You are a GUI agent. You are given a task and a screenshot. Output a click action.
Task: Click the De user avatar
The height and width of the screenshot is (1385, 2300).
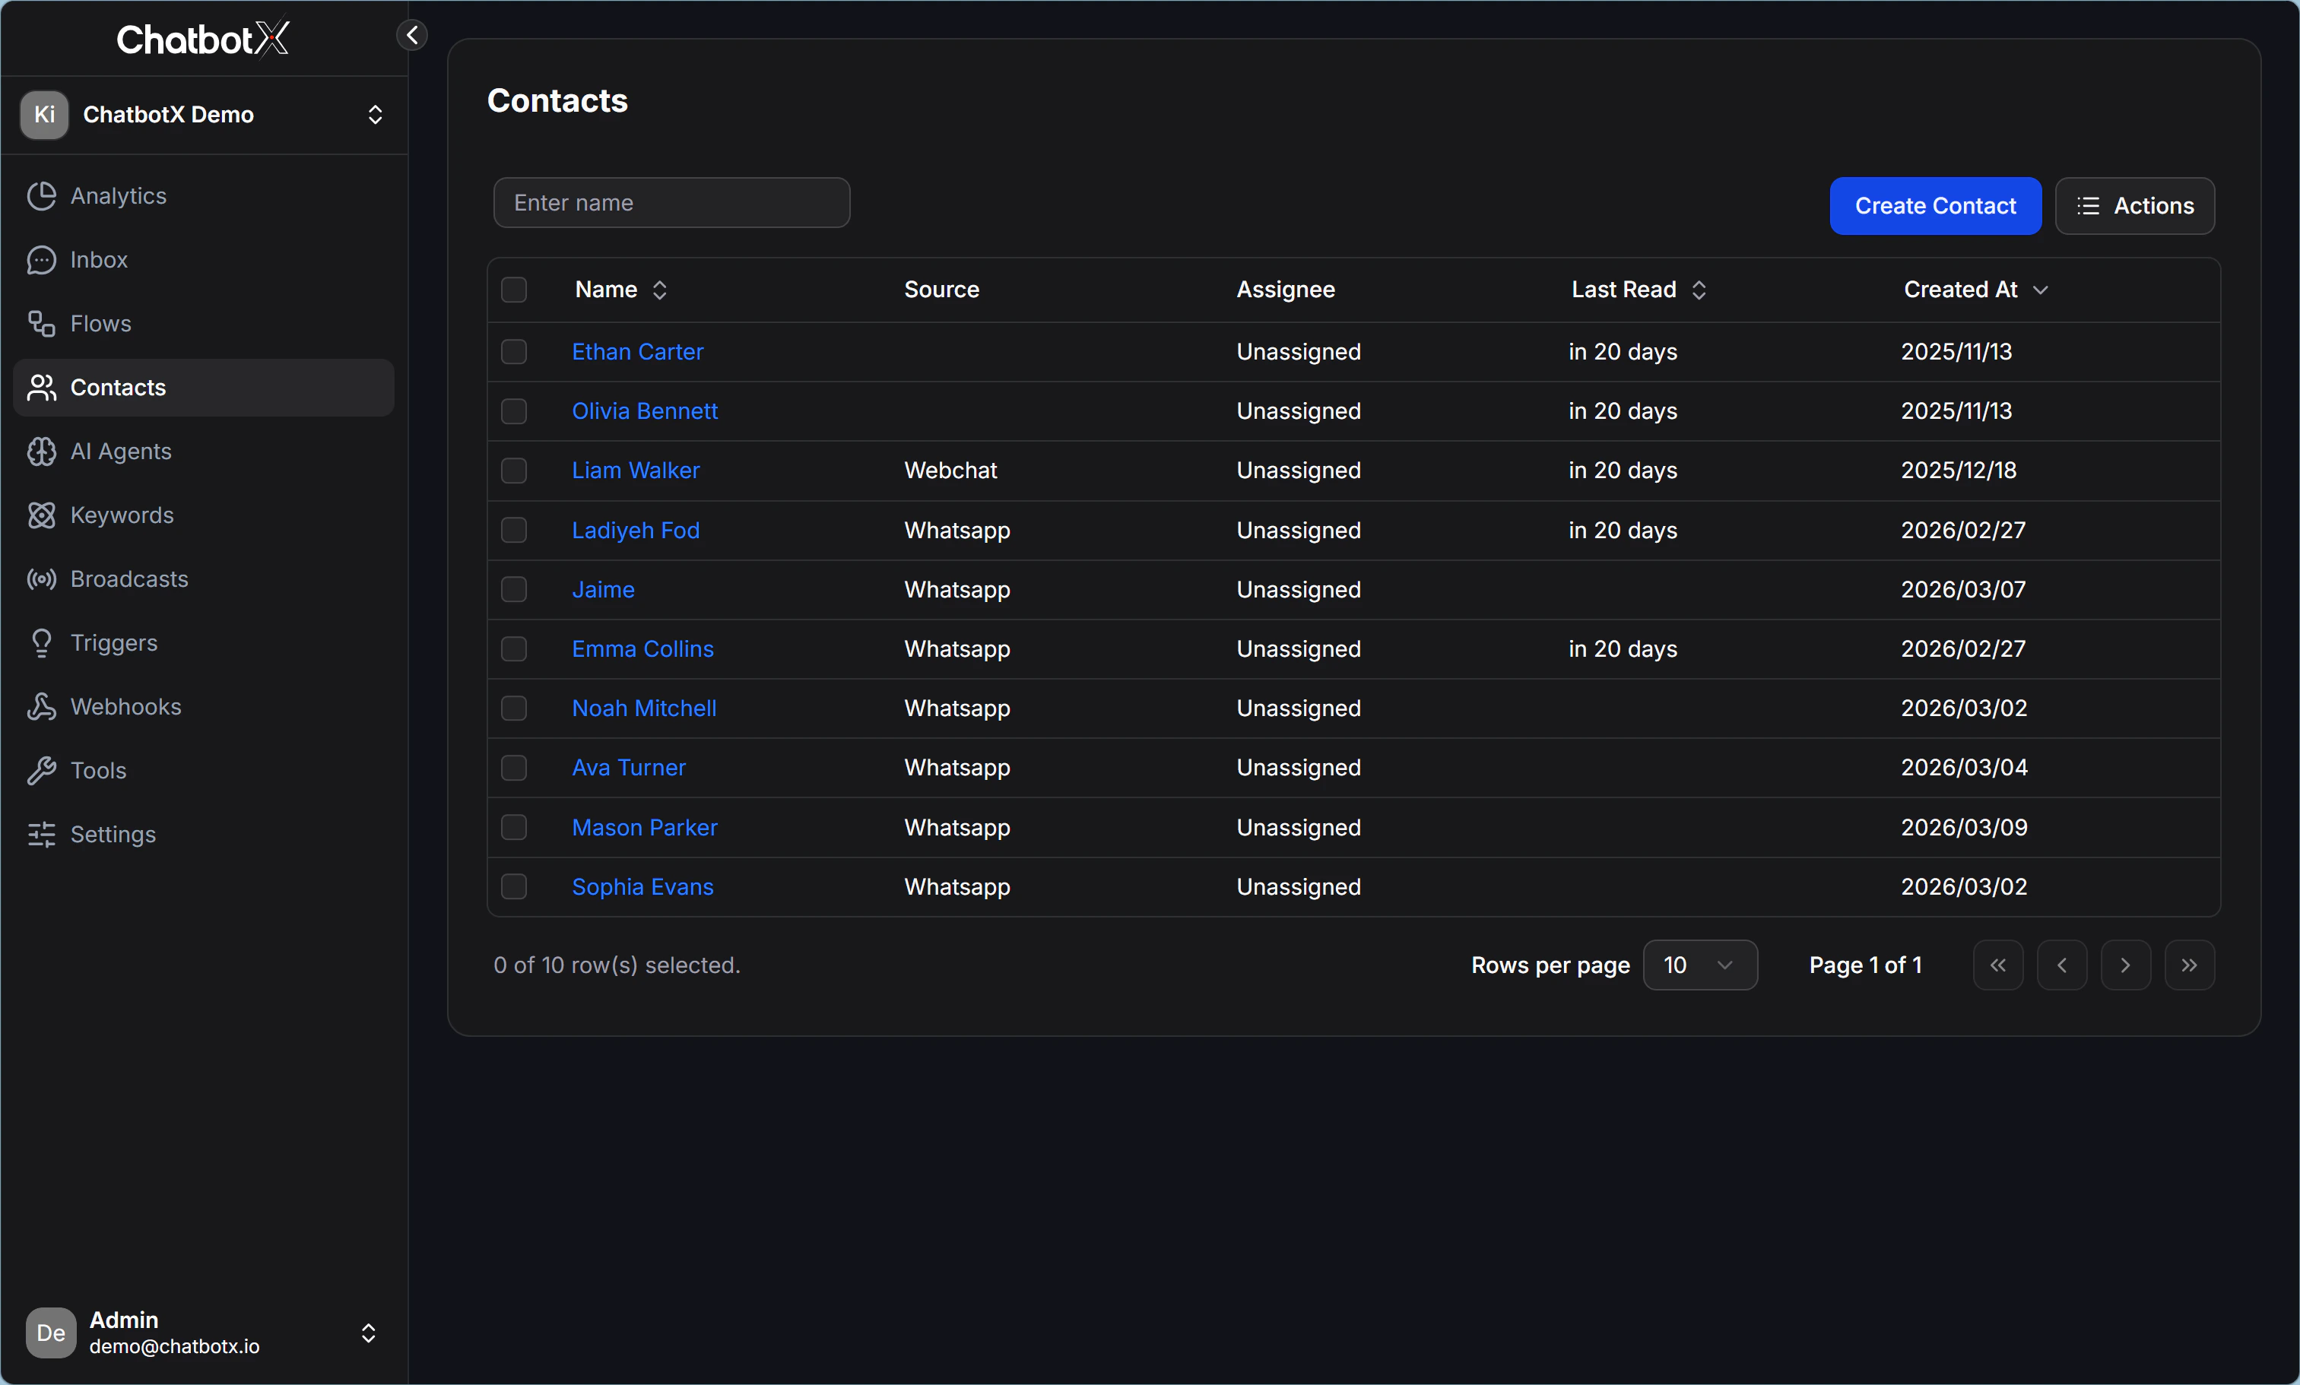point(50,1333)
